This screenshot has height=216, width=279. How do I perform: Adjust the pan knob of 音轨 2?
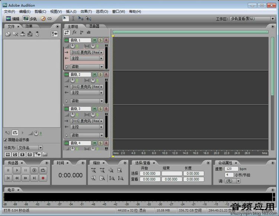(93, 80)
